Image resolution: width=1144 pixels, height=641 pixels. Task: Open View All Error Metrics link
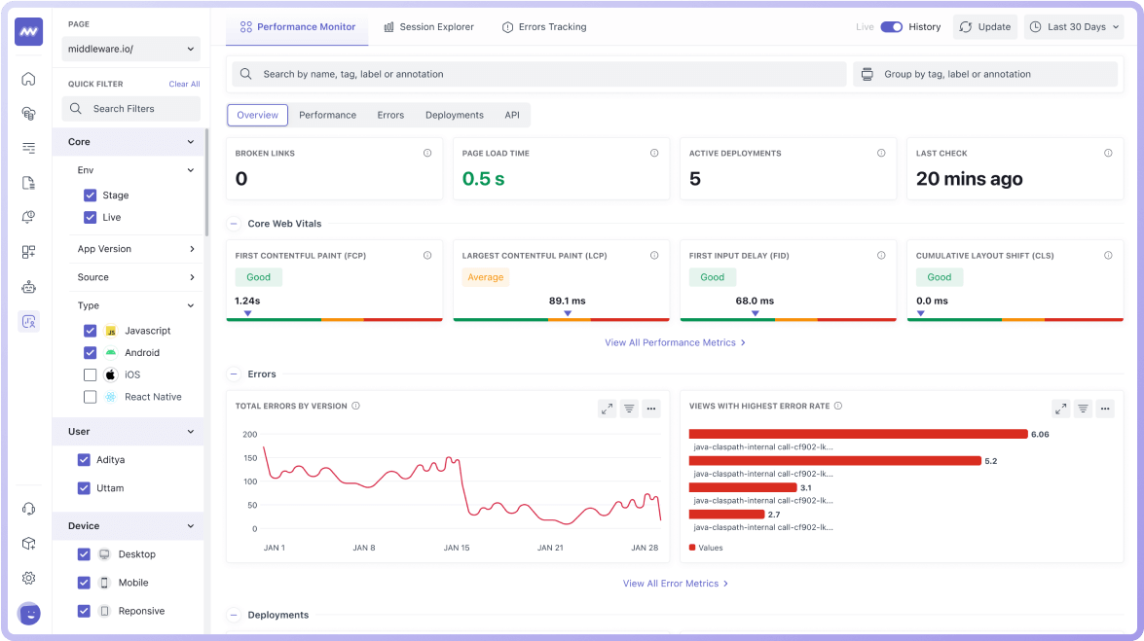pyautogui.click(x=675, y=584)
